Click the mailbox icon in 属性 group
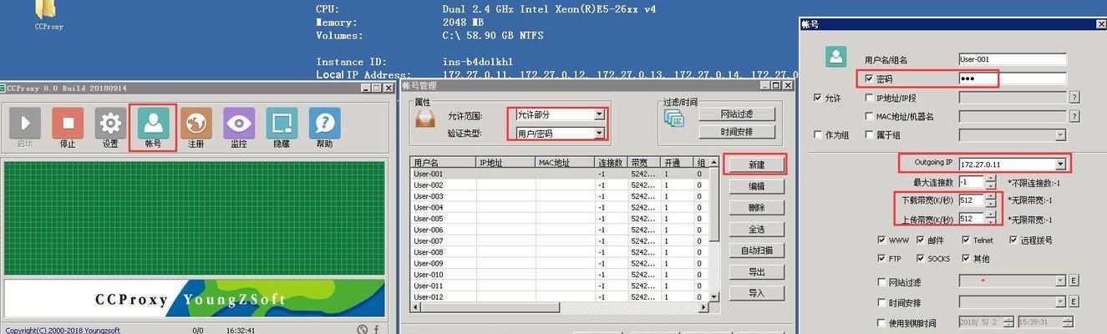 click(425, 118)
